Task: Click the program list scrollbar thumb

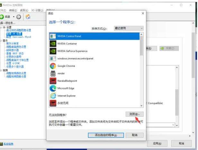Action: [141, 46]
